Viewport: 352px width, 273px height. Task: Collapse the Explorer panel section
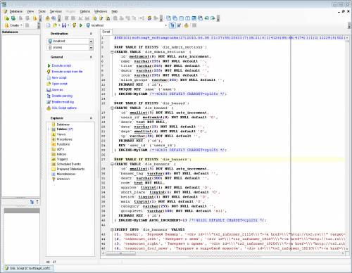coord(91,118)
